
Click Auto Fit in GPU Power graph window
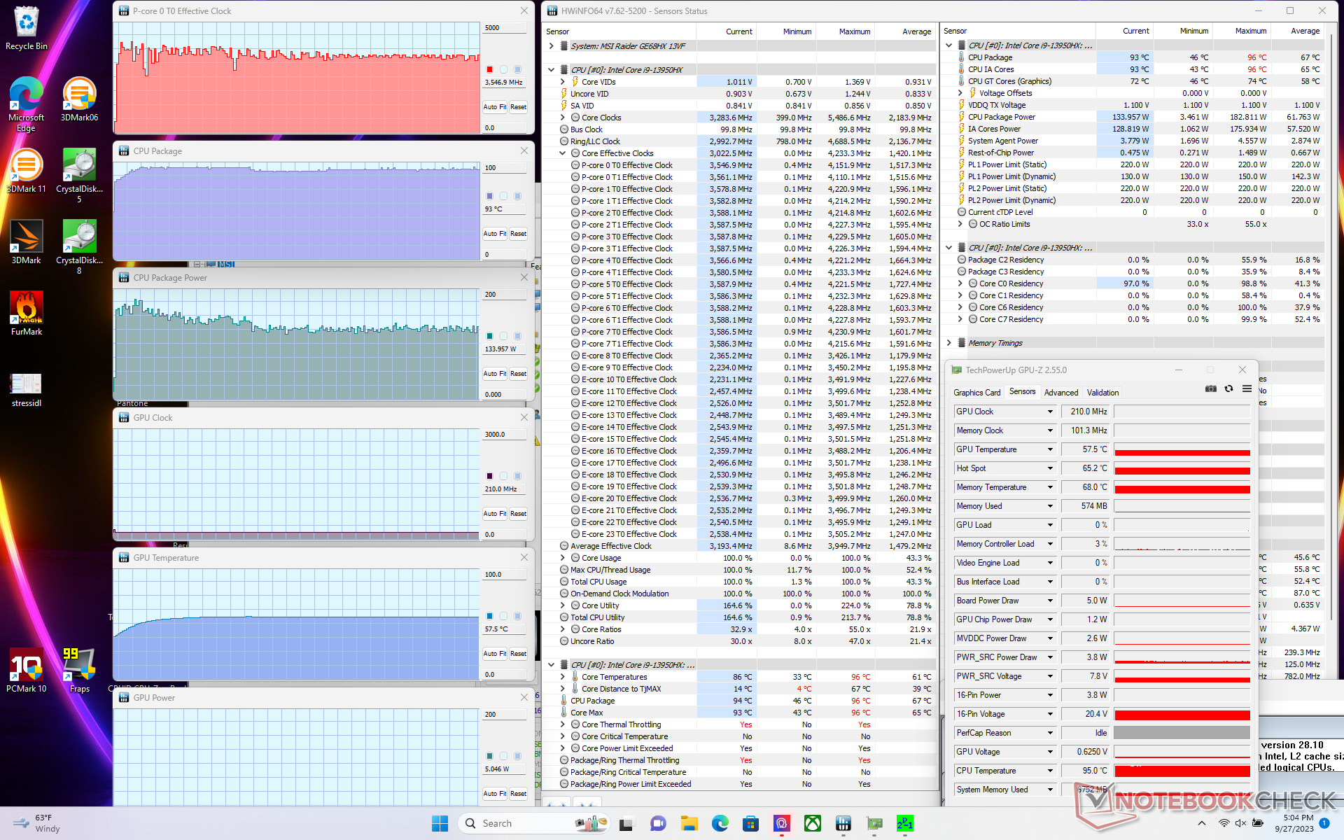point(495,794)
